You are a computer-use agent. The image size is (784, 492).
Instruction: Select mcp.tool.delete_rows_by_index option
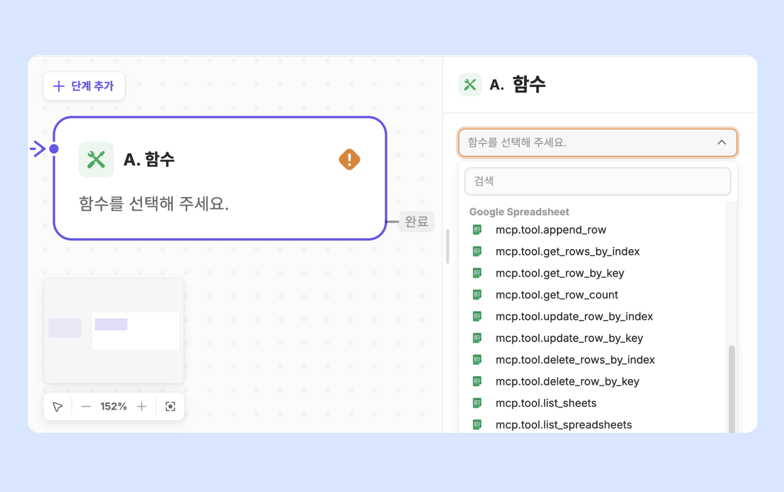pyautogui.click(x=575, y=360)
